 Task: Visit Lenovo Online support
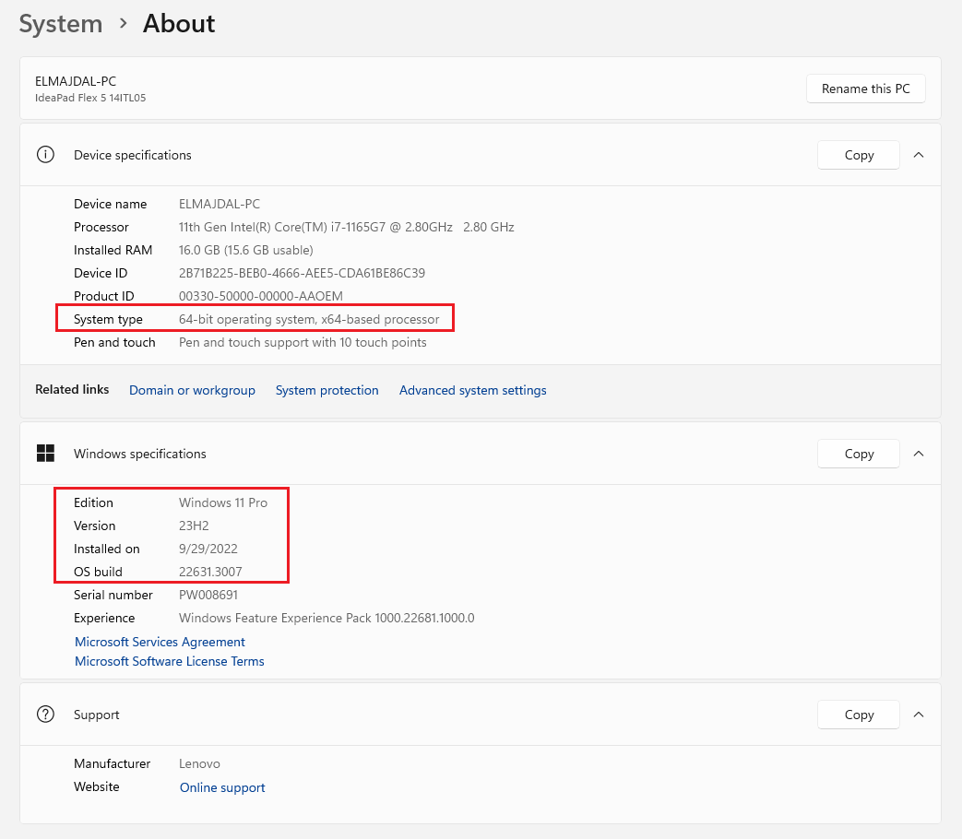[222, 787]
